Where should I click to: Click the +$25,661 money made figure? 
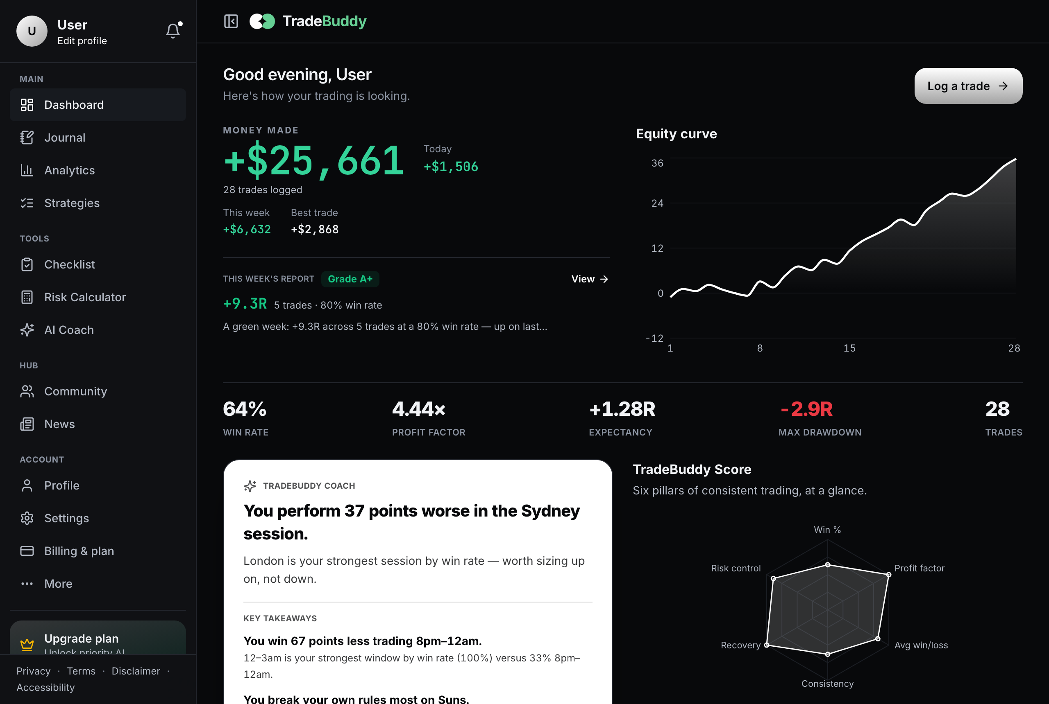tap(314, 160)
